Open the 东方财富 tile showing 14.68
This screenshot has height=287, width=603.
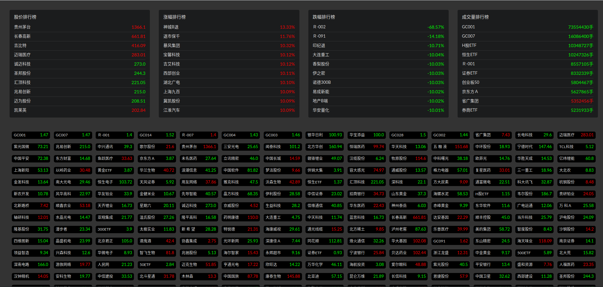[x=73, y=159]
